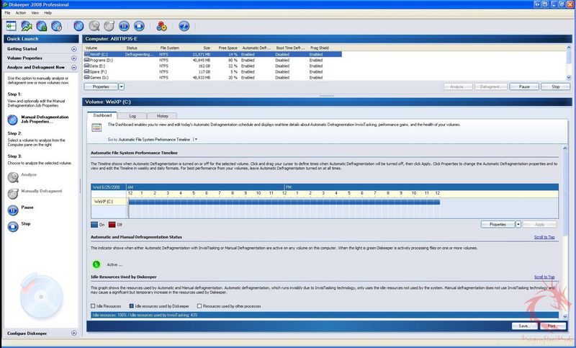Open the colored gears configuration toolbar icon
This screenshot has width=576, height=348.
pyautogui.click(x=161, y=26)
